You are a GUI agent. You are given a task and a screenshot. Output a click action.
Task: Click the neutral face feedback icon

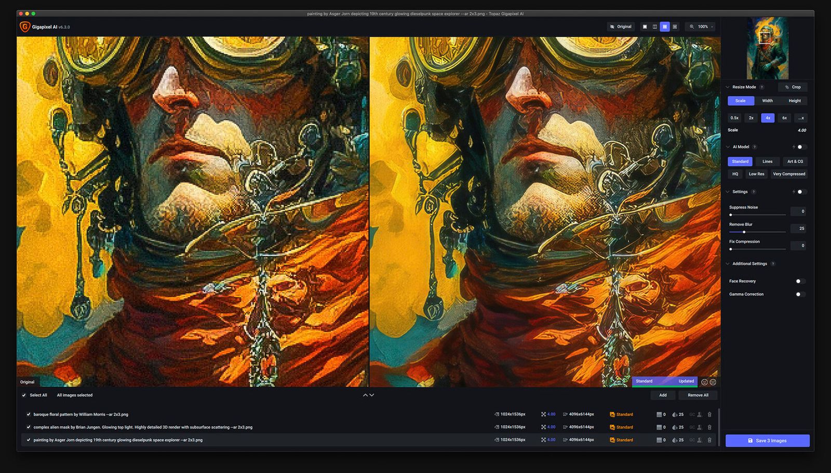(x=713, y=382)
